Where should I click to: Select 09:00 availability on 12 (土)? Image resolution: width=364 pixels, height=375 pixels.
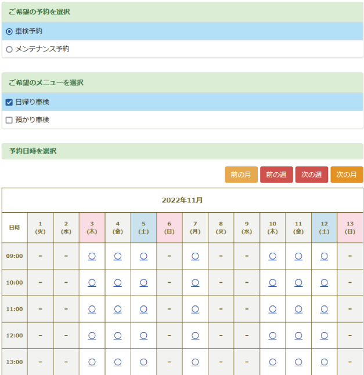pyautogui.click(x=324, y=256)
